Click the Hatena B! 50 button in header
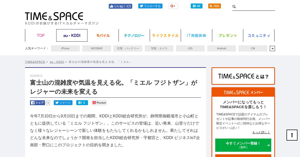Image resolution: width=300 pixels, height=157 pixels. [x=196, y=6]
